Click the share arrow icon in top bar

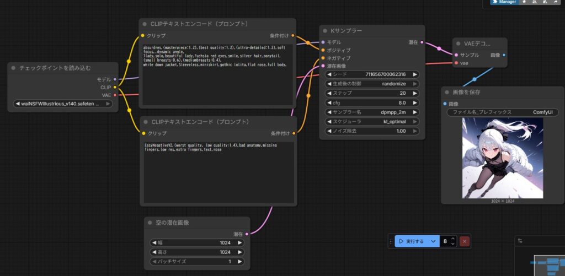555,2
